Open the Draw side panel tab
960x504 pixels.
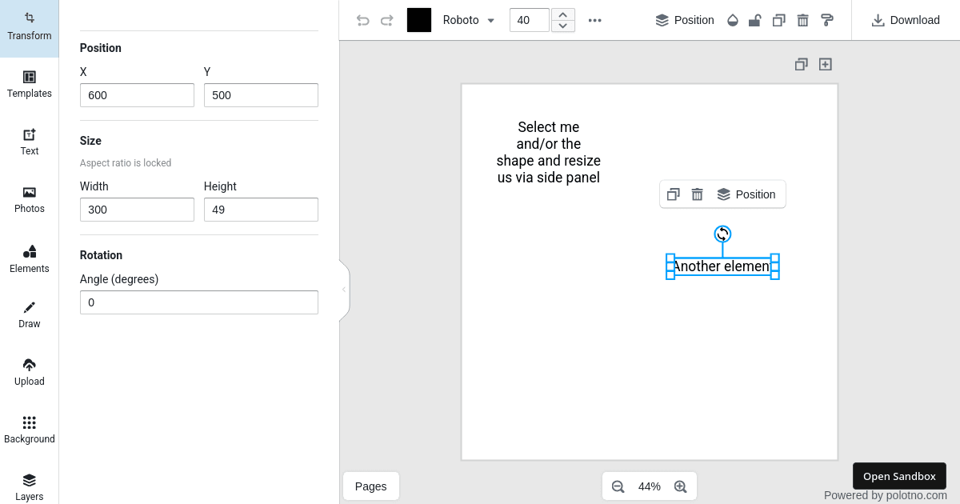tap(29, 315)
